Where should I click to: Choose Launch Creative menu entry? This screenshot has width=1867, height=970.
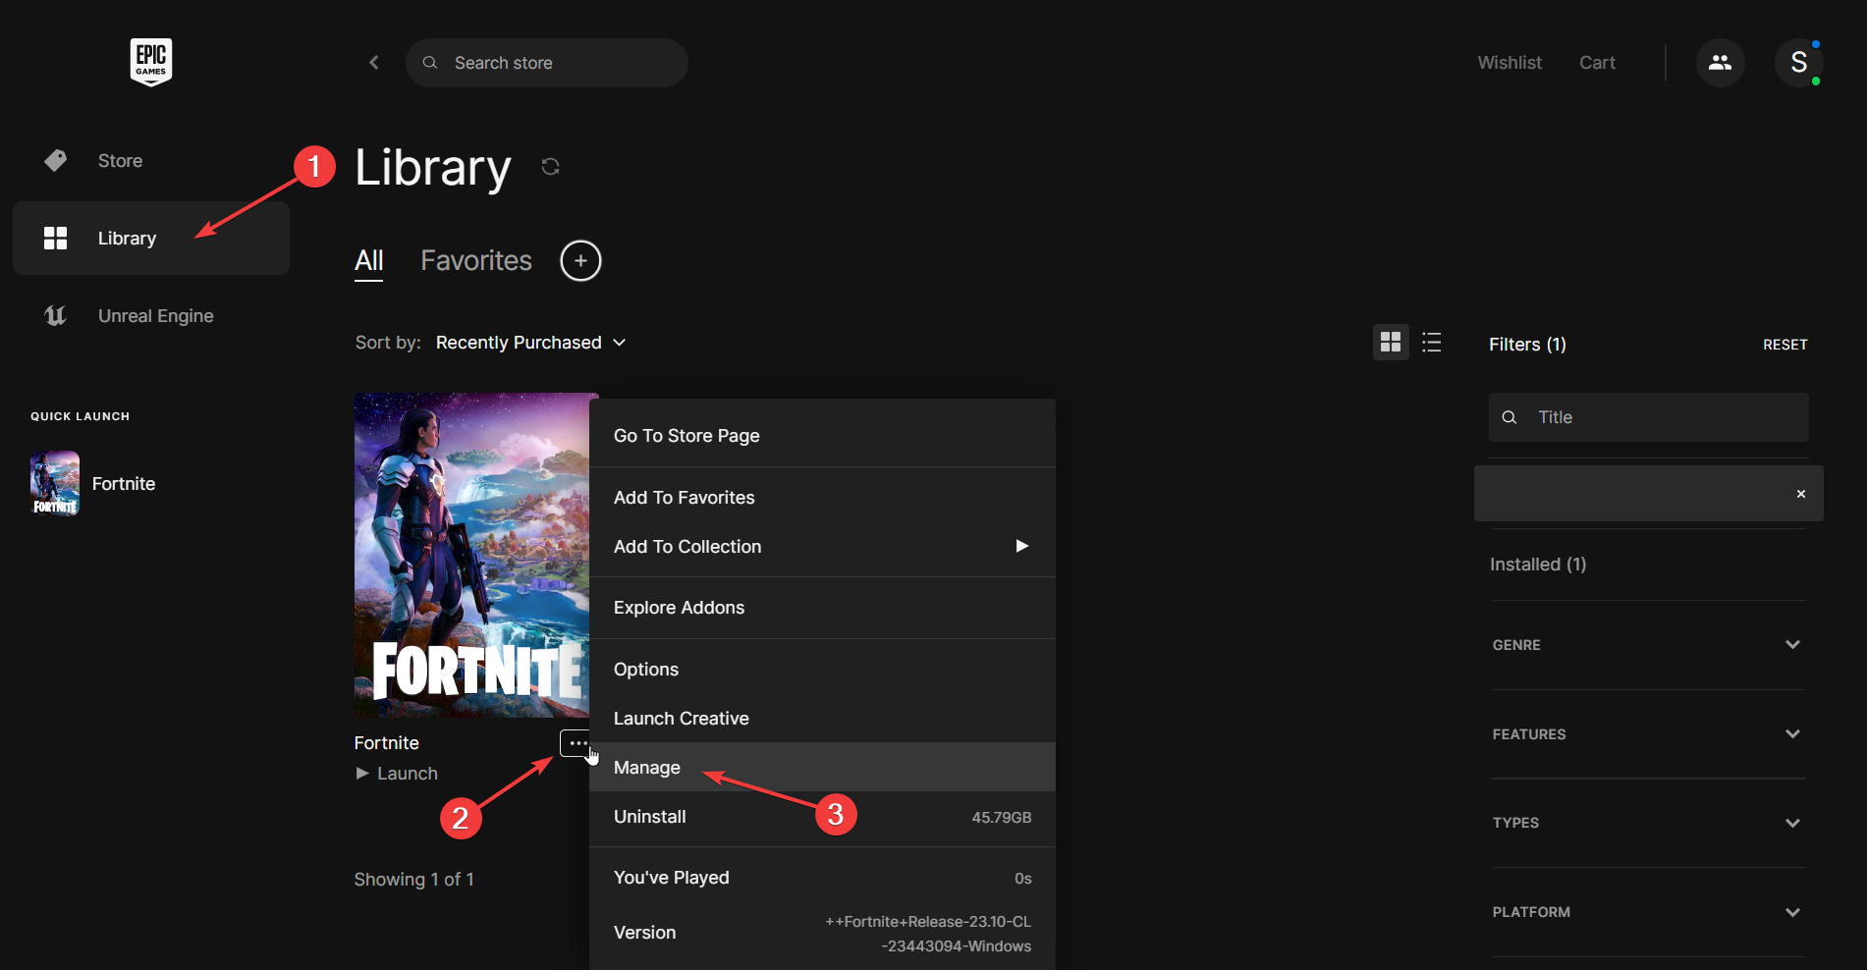coord(822,719)
